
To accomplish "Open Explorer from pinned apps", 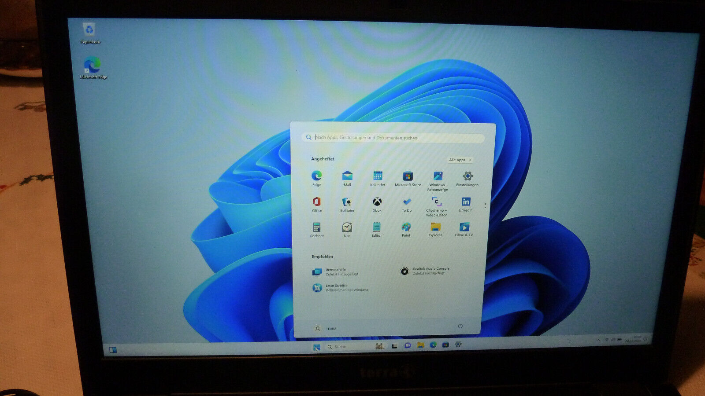I will coord(435,229).
